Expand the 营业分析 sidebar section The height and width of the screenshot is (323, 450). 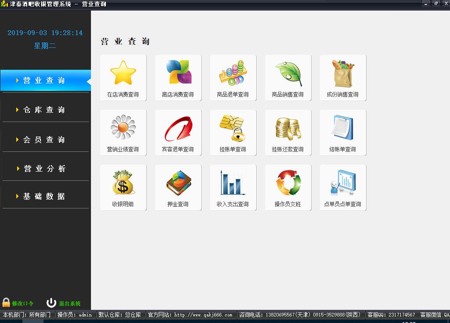pos(44,169)
